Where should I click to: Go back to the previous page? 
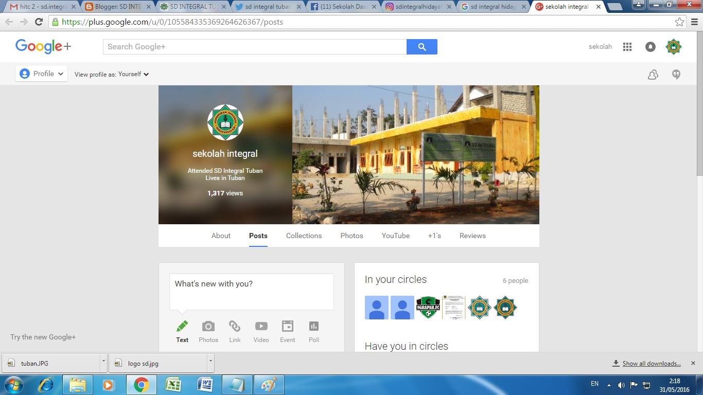point(9,22)
